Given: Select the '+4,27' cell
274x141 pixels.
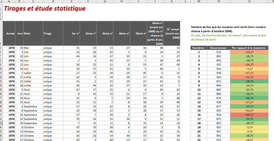Looking at the screenshot, I should [x=249, y=140].
